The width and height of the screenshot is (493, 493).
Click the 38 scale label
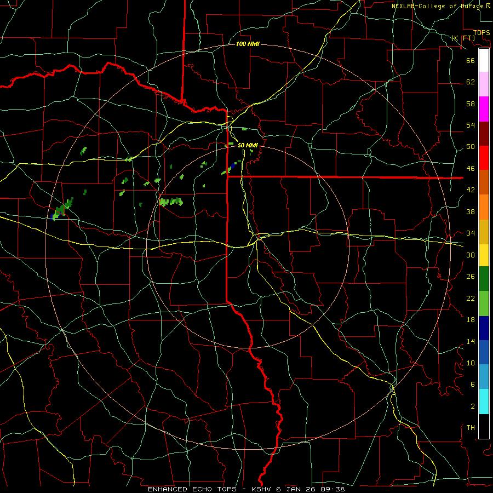click(471, 211)
